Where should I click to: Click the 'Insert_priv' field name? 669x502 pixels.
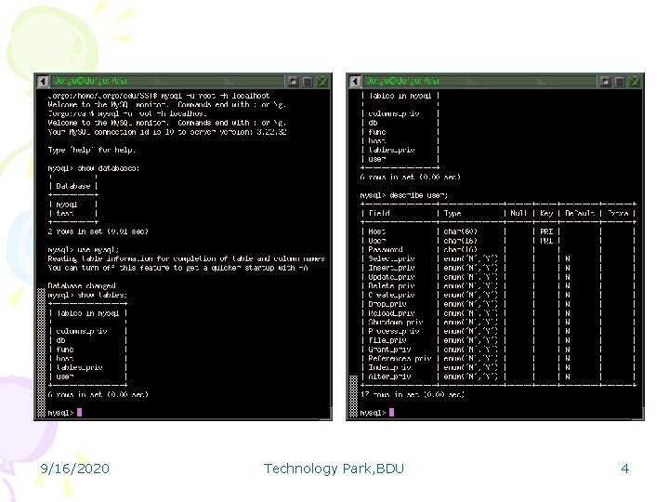tap(391, 268)
